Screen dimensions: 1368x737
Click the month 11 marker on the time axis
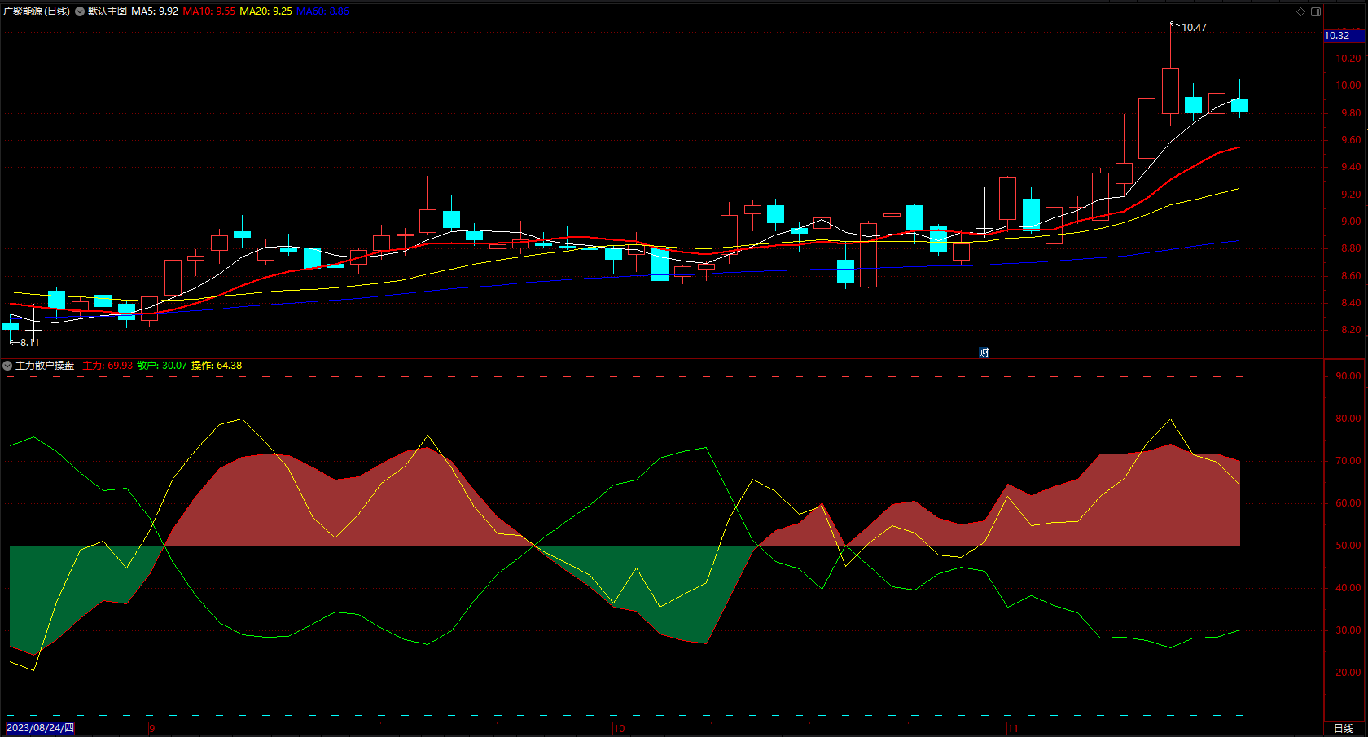tap(1012, 729)
